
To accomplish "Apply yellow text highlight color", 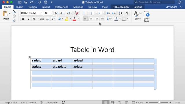I will 66,19.
